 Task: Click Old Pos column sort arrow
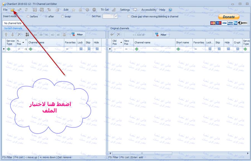121,42
